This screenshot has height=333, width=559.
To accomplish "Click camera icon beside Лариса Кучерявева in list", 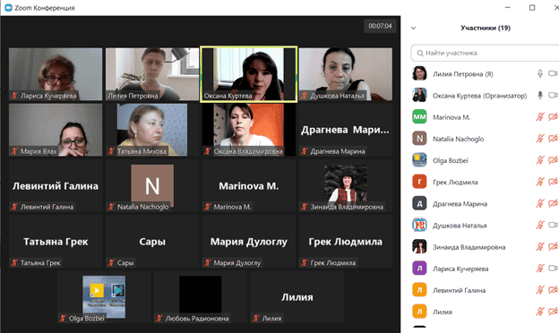I will (x=553, y=269).
